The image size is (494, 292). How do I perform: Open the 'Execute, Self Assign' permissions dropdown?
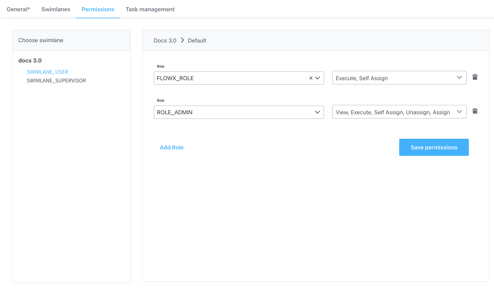point(399,78)
